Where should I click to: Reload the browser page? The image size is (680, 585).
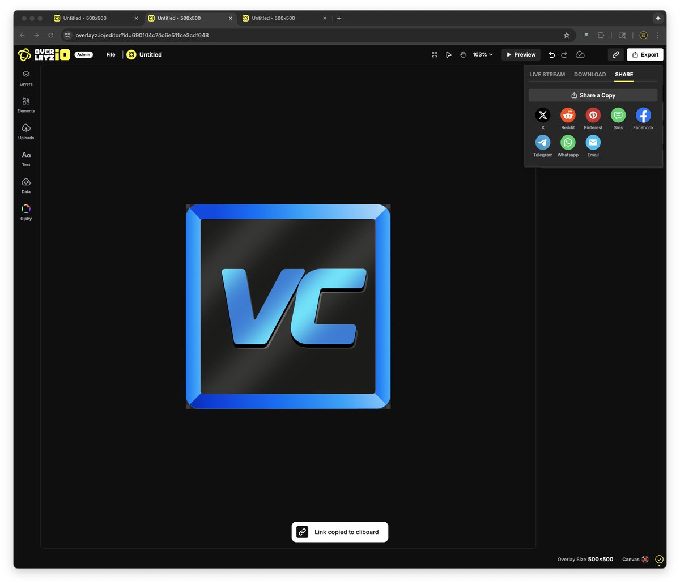pos(50,35)
